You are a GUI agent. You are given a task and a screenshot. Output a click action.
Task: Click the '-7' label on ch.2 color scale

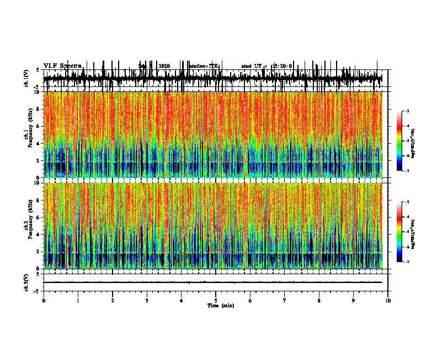[407, 262]
